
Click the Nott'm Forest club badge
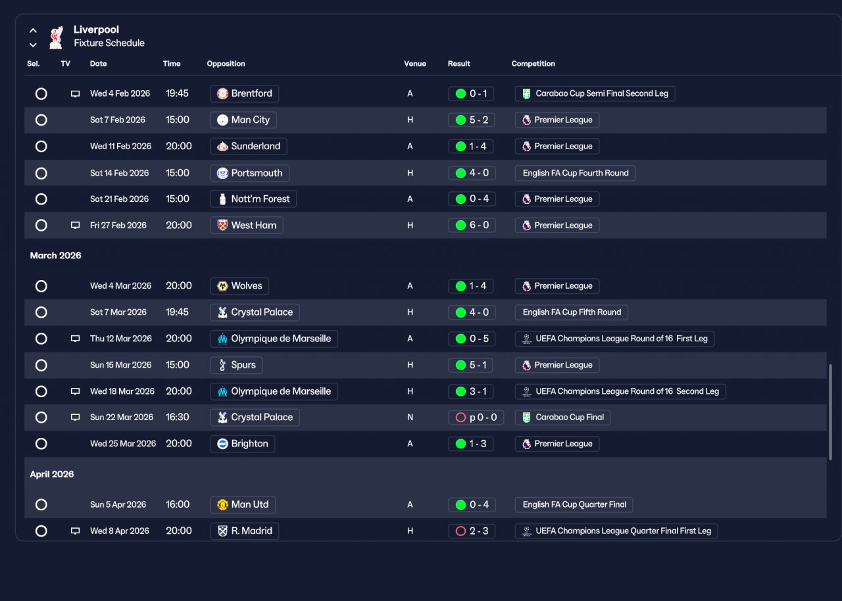click(x=222, y=199)
